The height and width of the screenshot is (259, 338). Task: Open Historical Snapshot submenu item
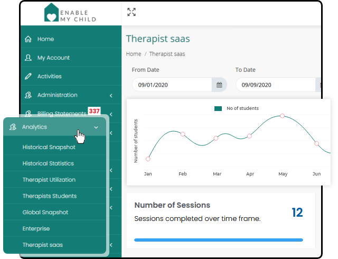click(x=55, y=147)
